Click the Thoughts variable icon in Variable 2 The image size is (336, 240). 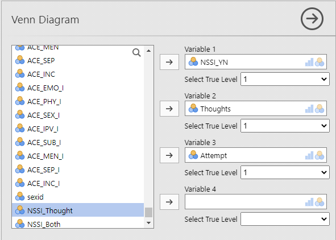click(193, 109)
